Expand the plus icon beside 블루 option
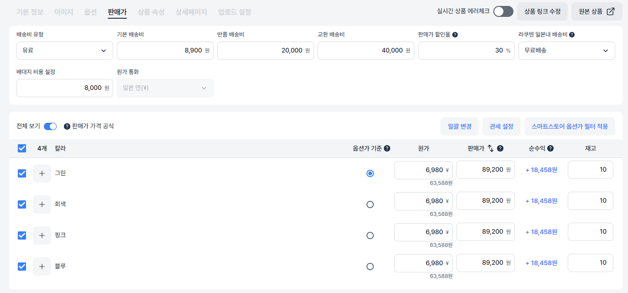628x293 pixels. [42, 266]
